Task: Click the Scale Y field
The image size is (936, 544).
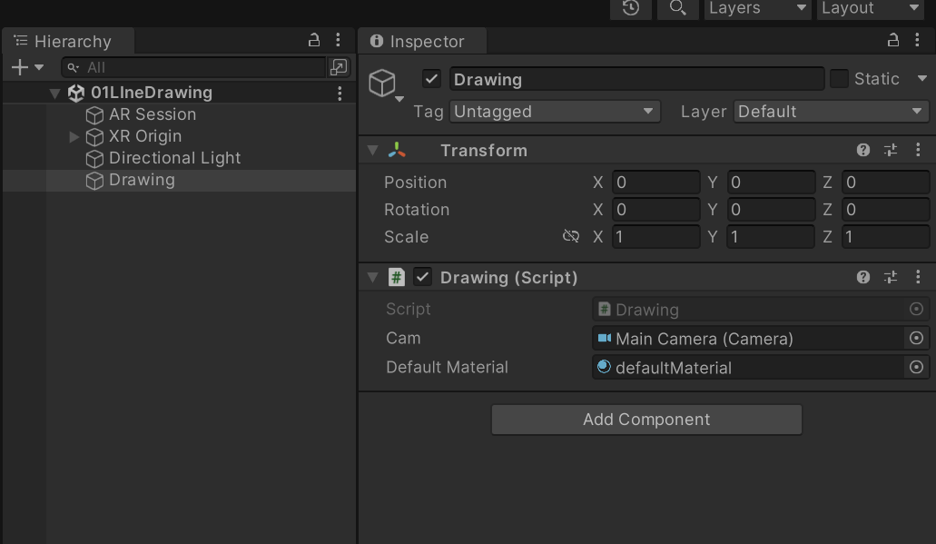Action: coord(771,237)
